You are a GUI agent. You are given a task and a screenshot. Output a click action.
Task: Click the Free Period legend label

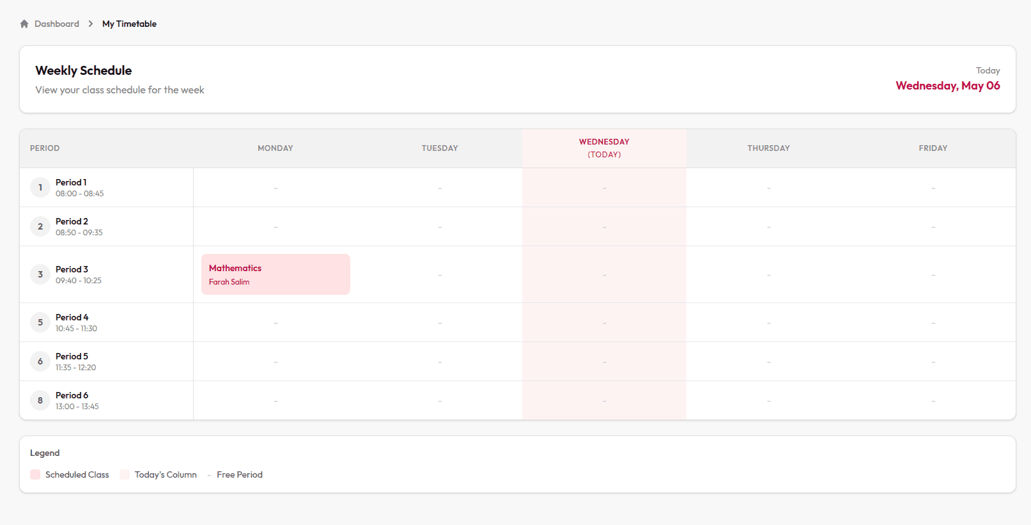[240, 474]
